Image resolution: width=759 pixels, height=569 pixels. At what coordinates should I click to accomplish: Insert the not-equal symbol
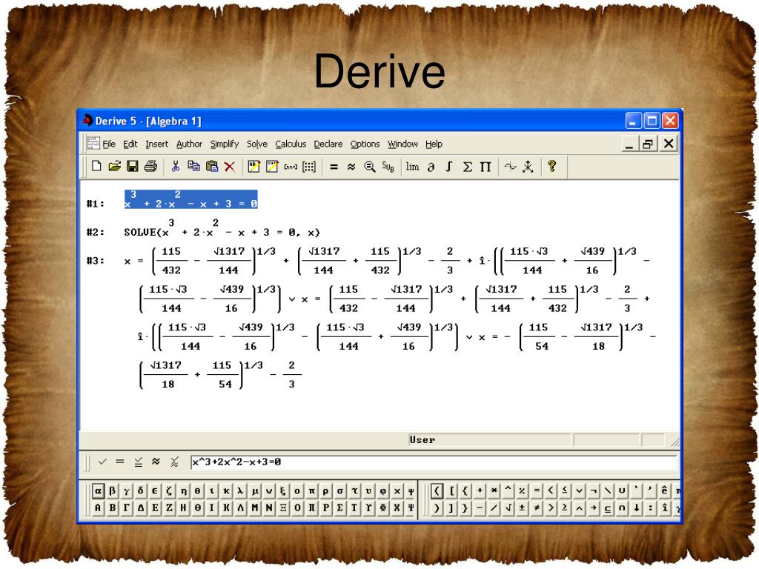click(x=537, y=508)
